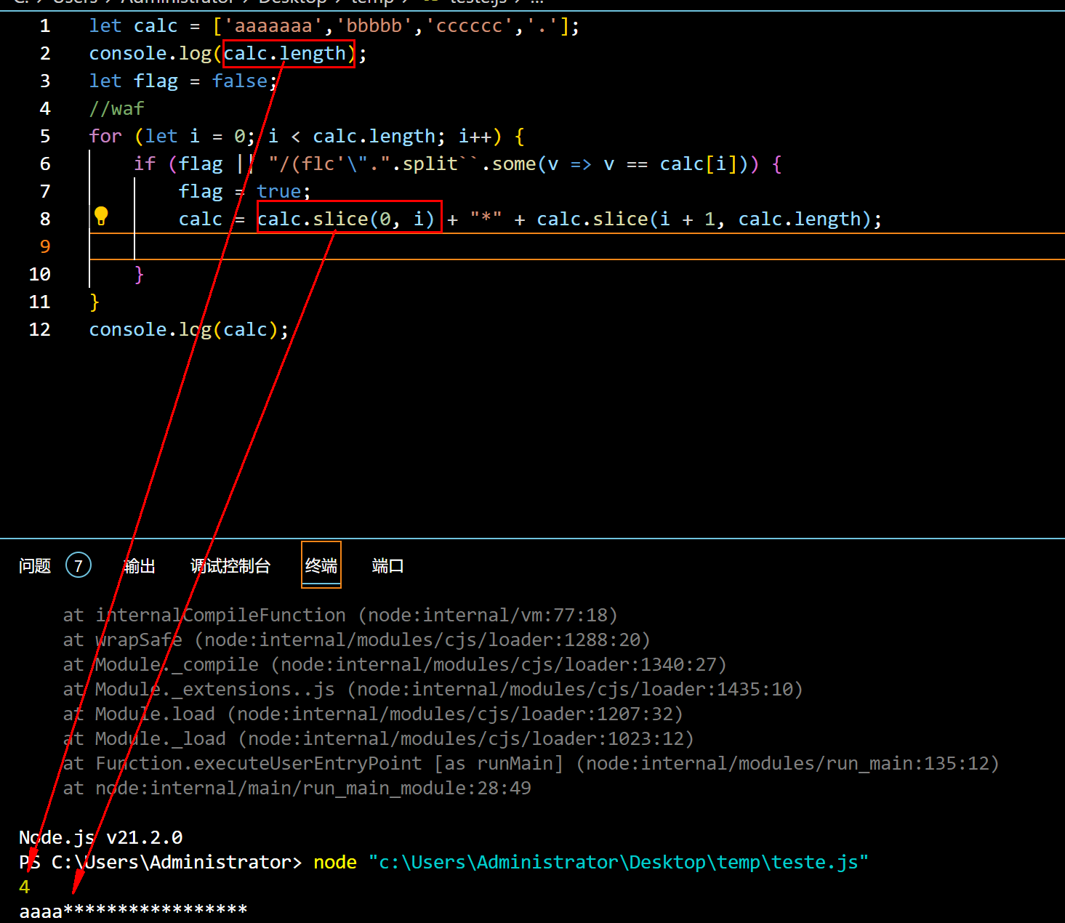Click the false keyword on line 3

point(240,81)
